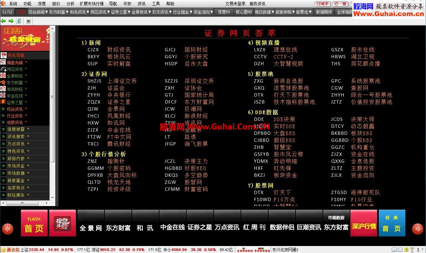
Task: Open 中金在线 in the left sidebar
Action: point(15,96)
